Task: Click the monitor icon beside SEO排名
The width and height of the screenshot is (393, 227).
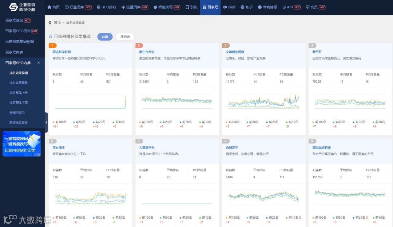Action: tap(99, 7)
